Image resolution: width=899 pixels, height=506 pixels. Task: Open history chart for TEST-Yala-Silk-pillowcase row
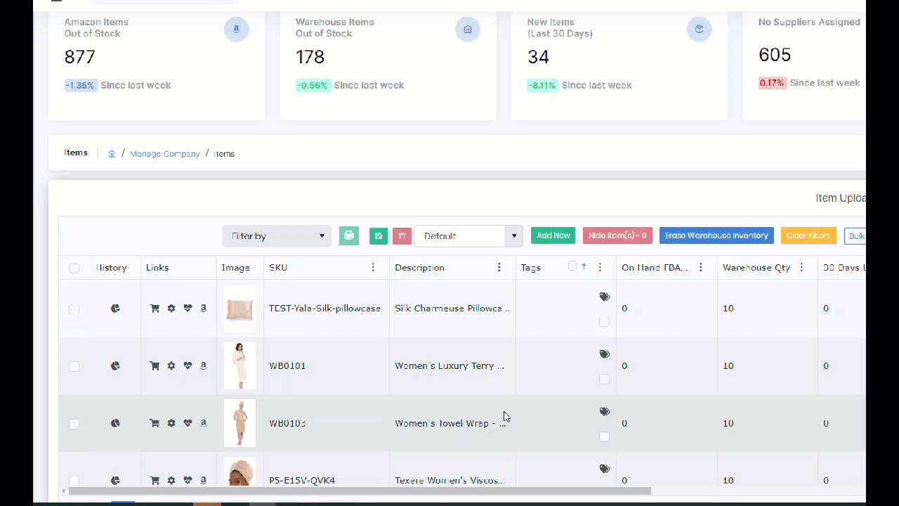[115, 309]
